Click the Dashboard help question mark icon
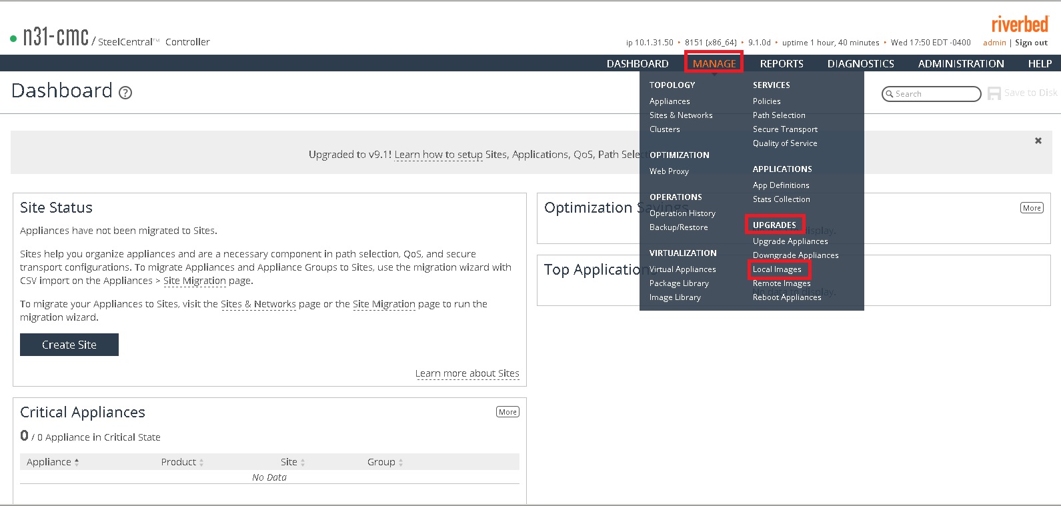This screenshot has width=1061, height=506. coord(125,93)
